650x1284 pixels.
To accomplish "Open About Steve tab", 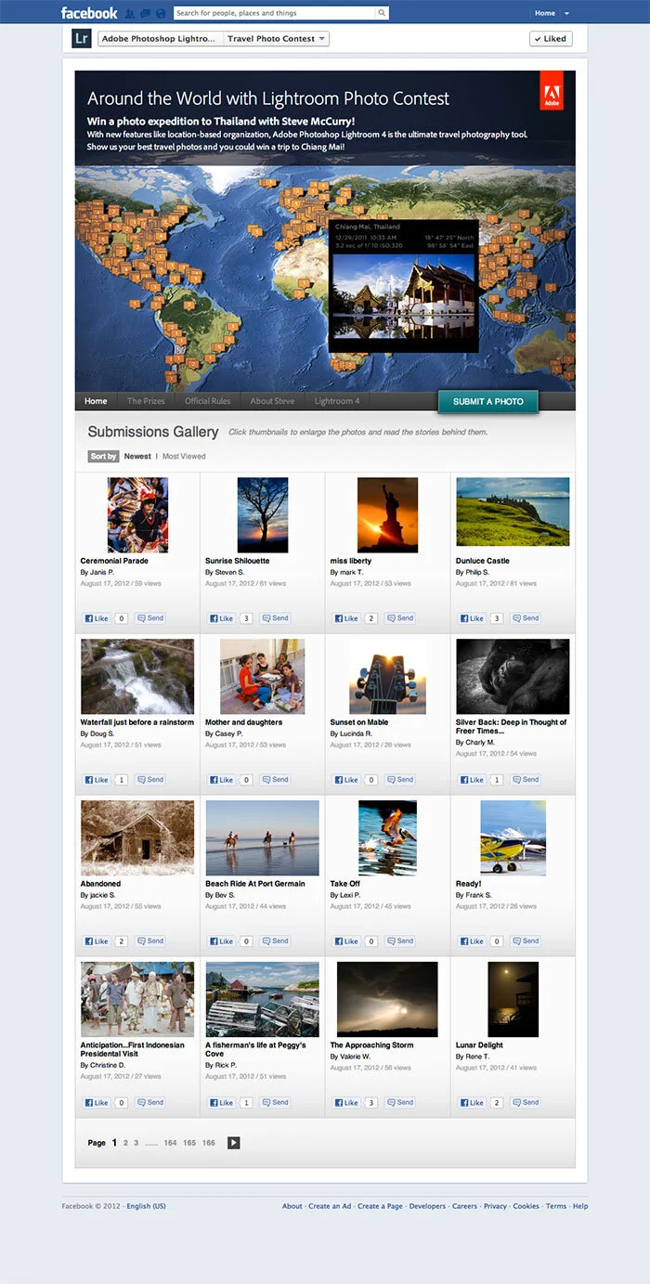I will [x=272, y=401].
